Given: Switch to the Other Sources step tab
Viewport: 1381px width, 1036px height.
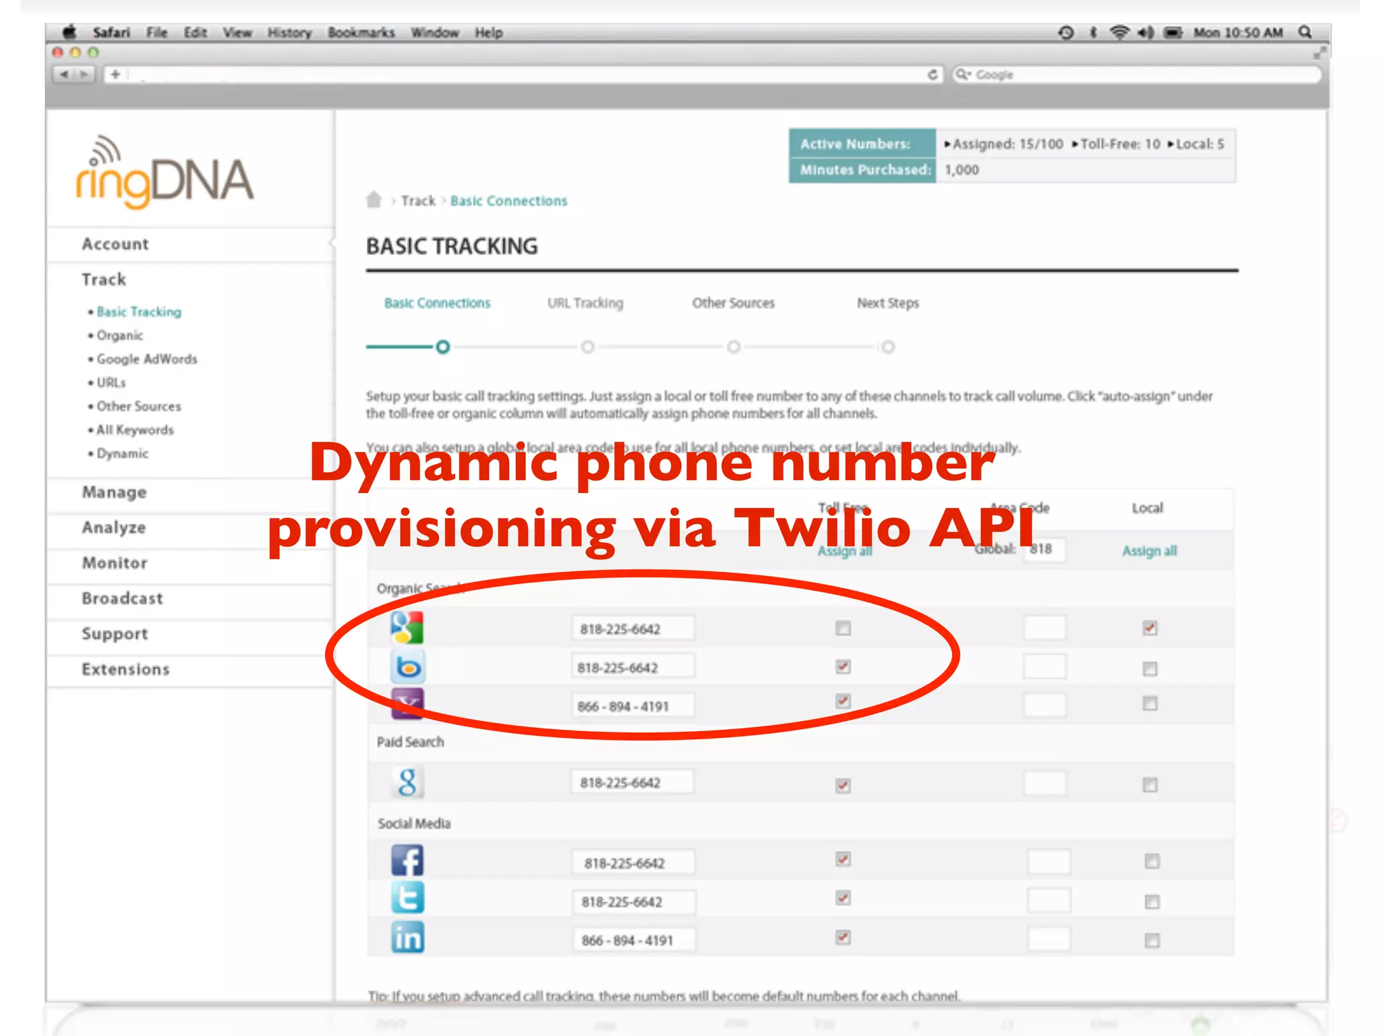Looking at the screenshot, I should click(734, 303).
